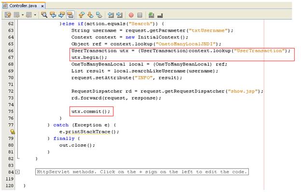Click rd.forward(request, response) line
Viewport: 301px width, 192px height.
pyautogui.click(x=116, y=98)
